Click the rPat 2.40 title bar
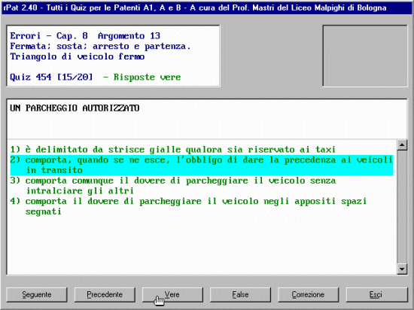Viewport: 414px width, 310px height. coord(207,8)
